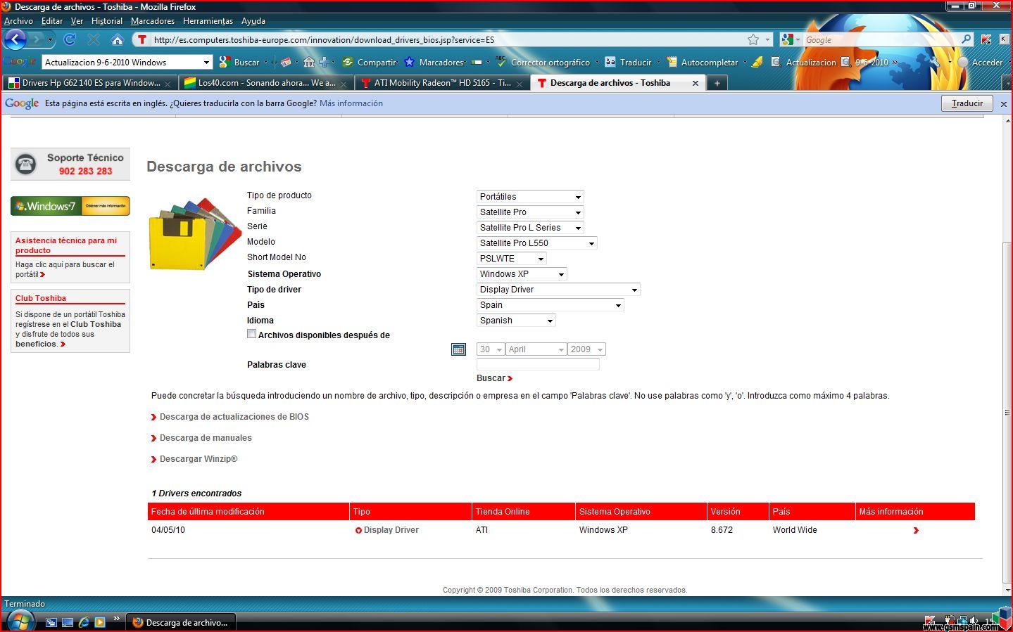Click the Google toolbar Buscar button
The image size is (1013, 632).
click(239, 62)
